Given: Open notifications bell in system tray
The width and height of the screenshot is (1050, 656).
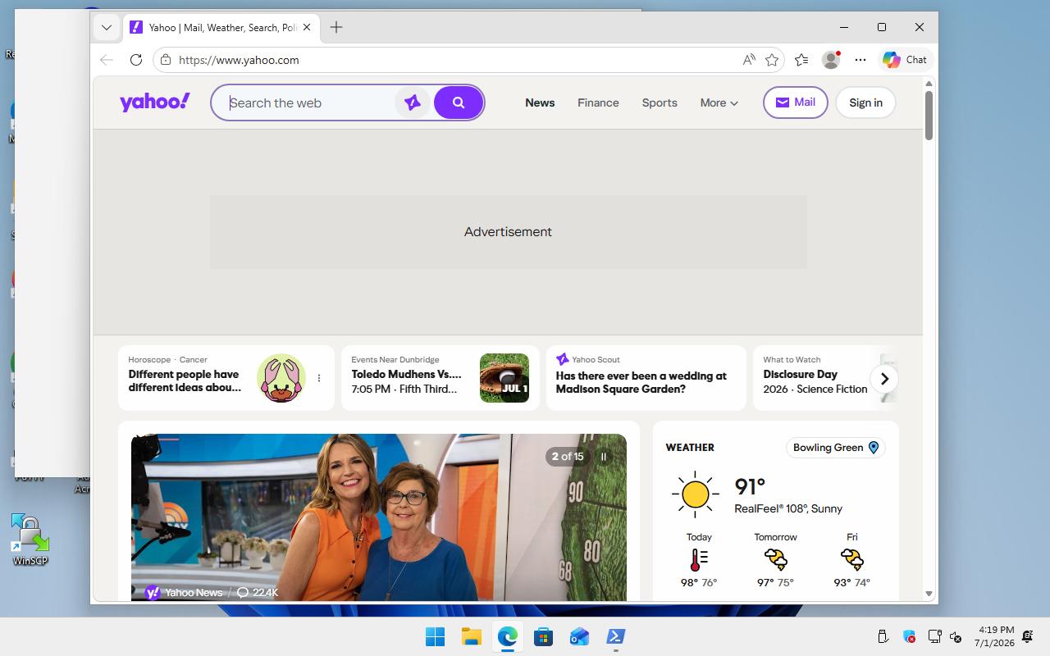Looking at the screenshot, I should pyautogui.click(x=1027, y=637).
